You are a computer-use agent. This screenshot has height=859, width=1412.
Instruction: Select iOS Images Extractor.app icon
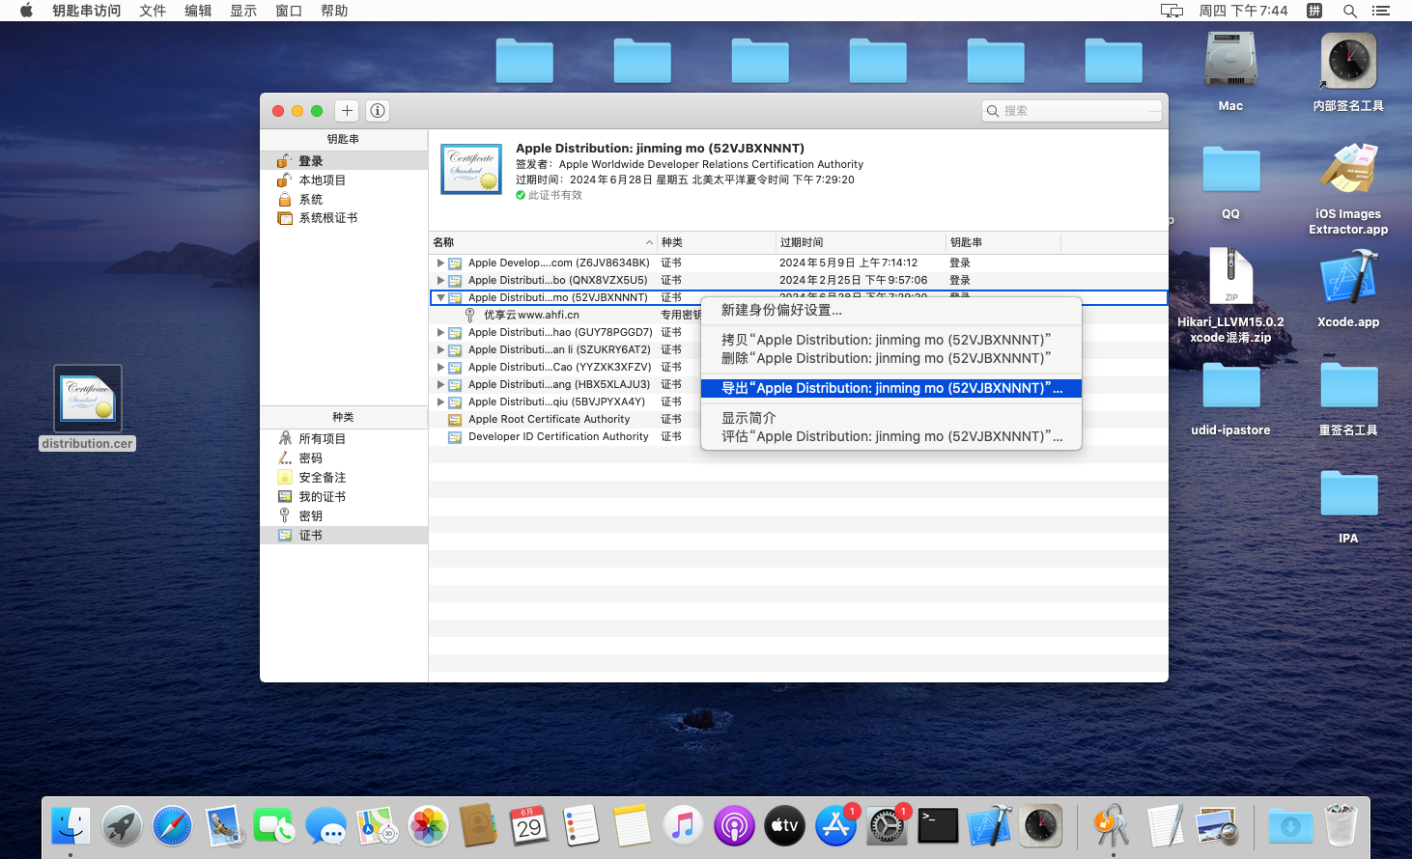1348,188
